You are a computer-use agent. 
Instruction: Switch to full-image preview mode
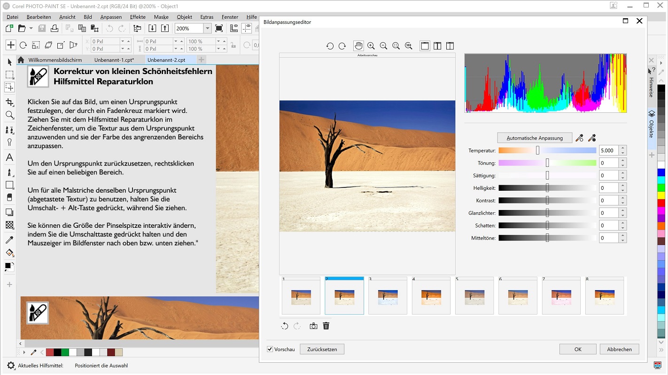click(x=425, y=45)
